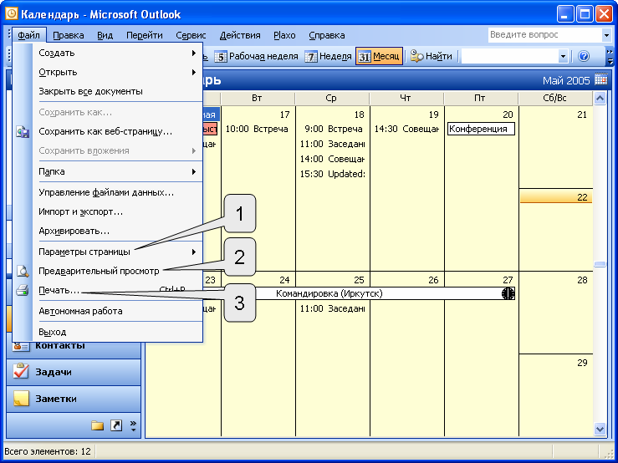Select the 11:00 Заседание event on 18

point(332,144)
